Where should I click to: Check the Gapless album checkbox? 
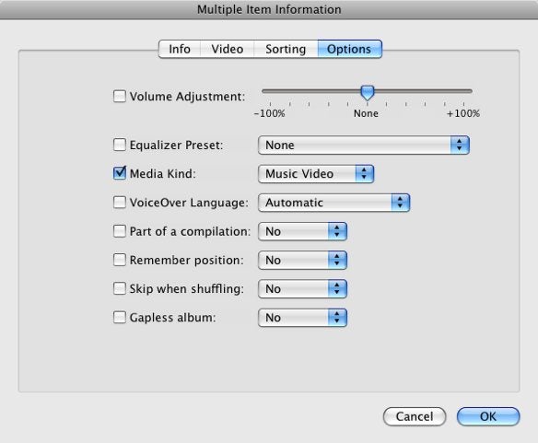pos(120,317)
